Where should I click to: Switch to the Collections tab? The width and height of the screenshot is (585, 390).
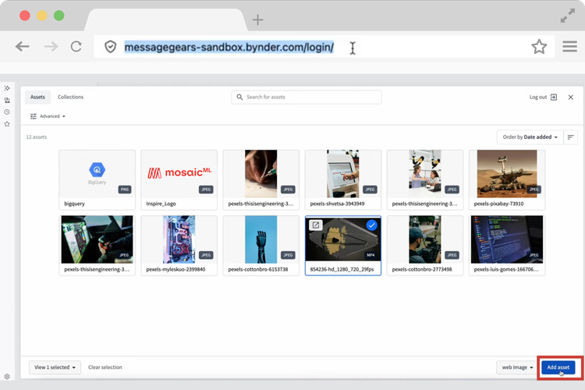click(70, 97)
